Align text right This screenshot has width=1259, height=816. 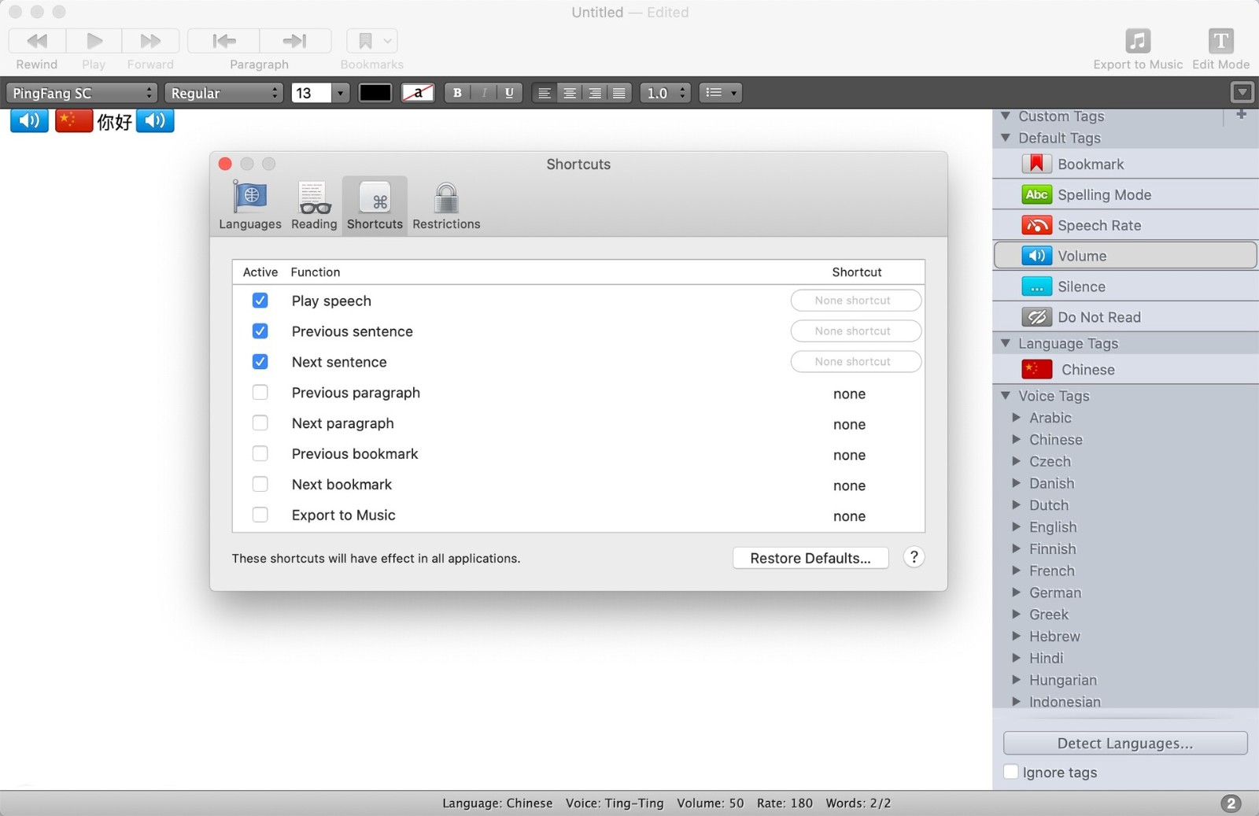coord(595,93)
